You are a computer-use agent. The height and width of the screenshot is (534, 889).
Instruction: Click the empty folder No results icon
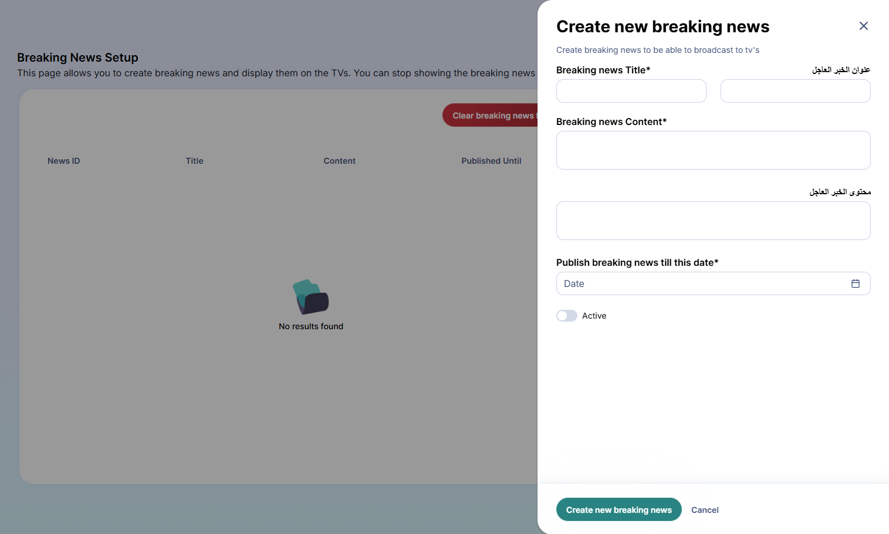tap(310, 297)
